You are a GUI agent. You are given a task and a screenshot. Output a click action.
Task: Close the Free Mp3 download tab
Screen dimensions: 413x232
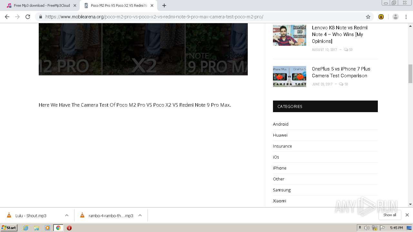(75, 5)
